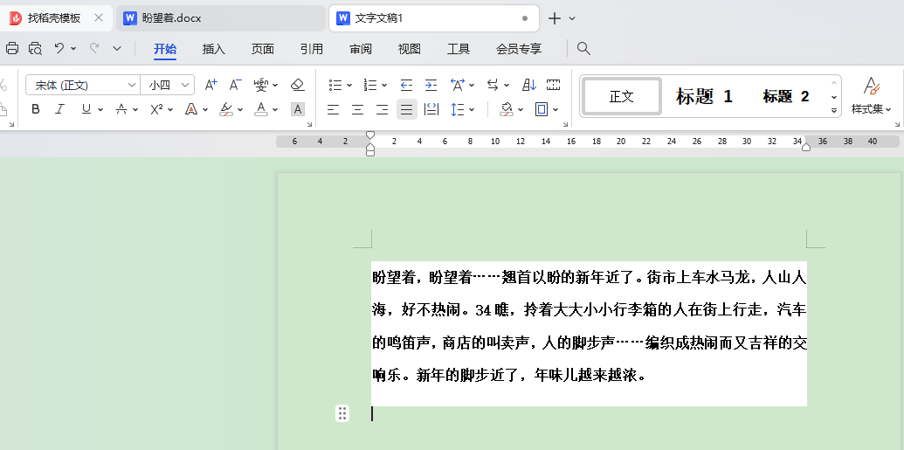Click the numbered list icon
Viewport: 904px width, 450px height.
[370, 86]
